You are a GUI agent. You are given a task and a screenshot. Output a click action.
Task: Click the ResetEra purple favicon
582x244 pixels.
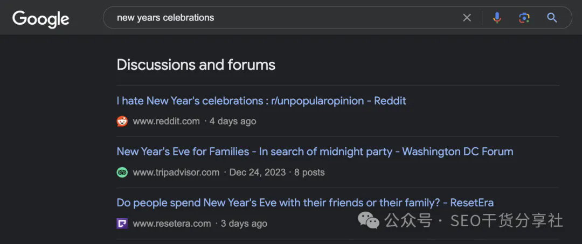(122, 224)
